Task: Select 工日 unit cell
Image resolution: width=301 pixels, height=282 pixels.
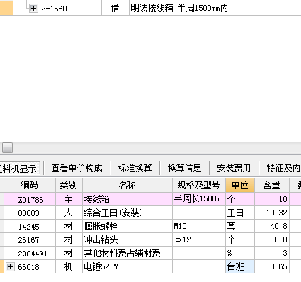Action: (x=240, y=213)
